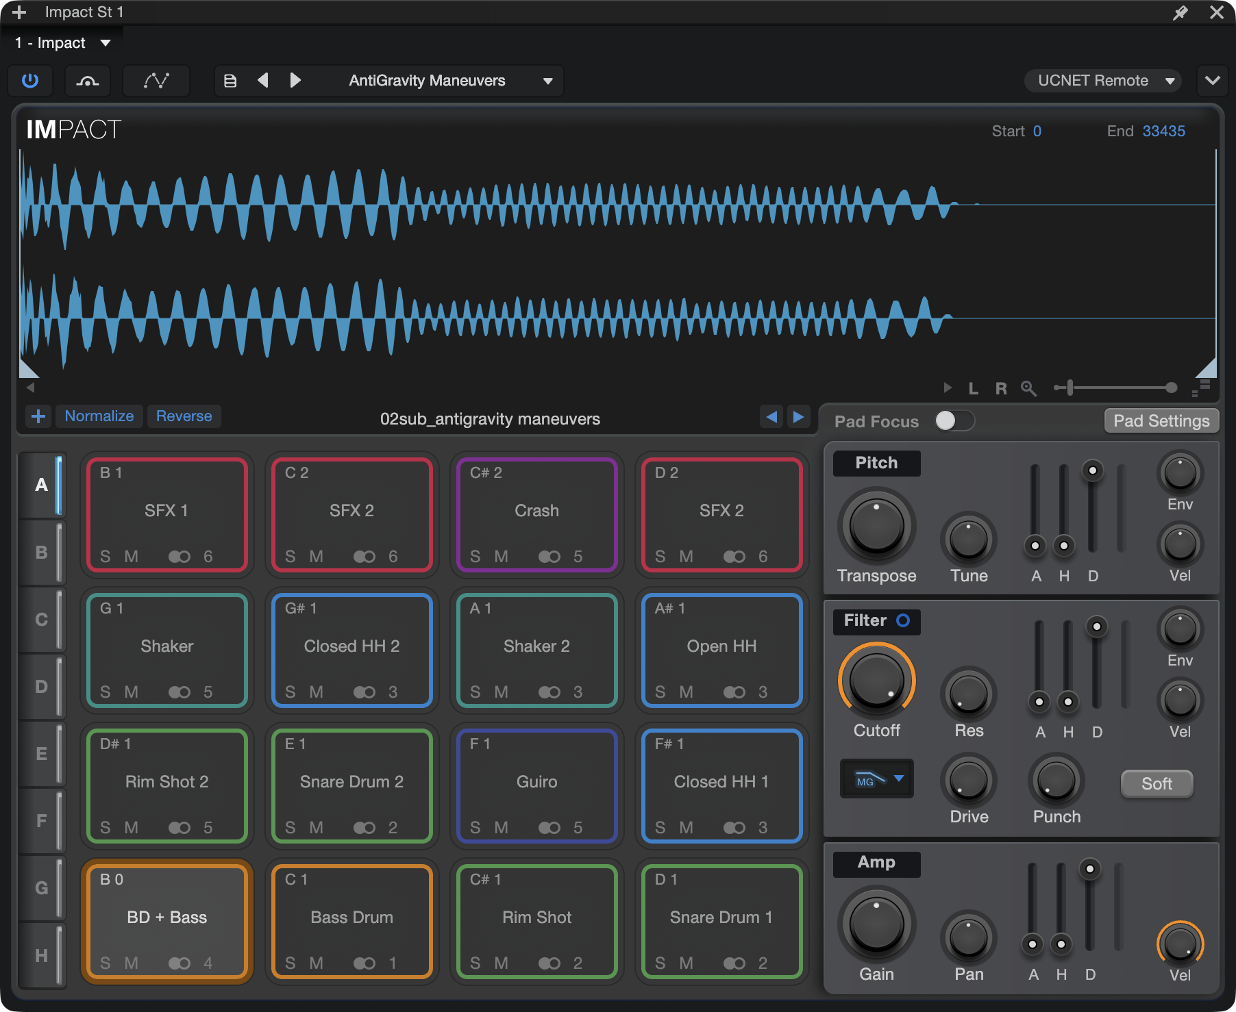
Task: Open the AntiGravity Maneuvers preset dropdown
Action: tap(448, 81)
